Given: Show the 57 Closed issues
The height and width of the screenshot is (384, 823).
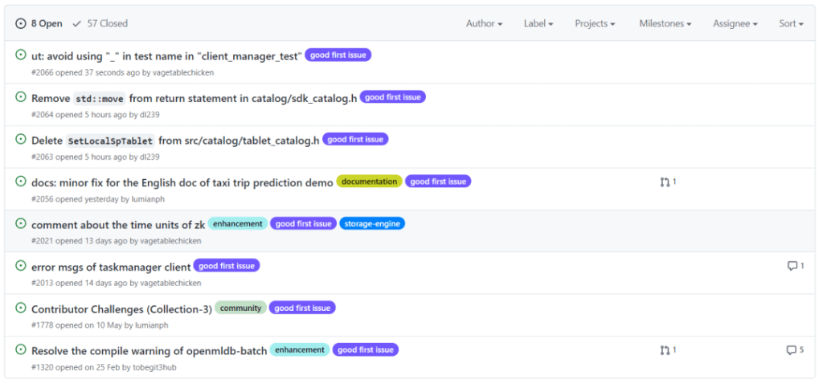Looking at the screenshot, I should (100, 23).
